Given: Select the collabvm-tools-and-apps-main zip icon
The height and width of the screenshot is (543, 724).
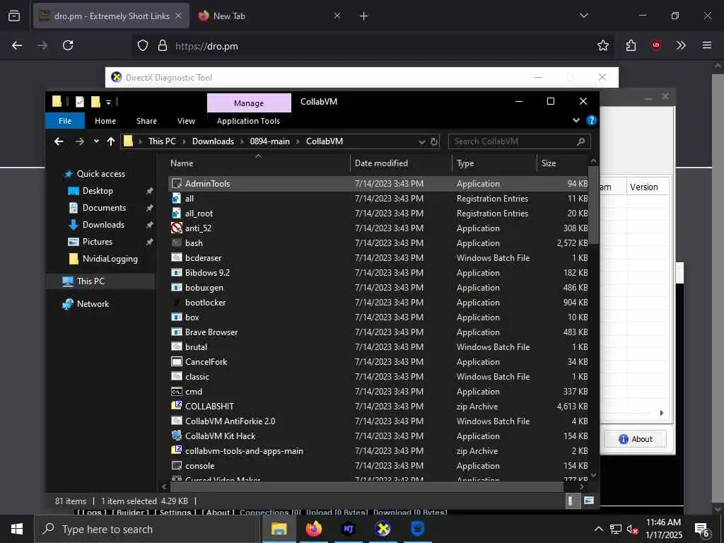Looking at the screenshot, I should coord(176,450).
